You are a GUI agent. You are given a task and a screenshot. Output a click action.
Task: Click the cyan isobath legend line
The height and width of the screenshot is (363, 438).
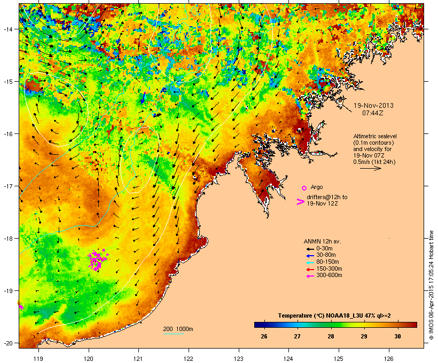click(x=174, y=334)
